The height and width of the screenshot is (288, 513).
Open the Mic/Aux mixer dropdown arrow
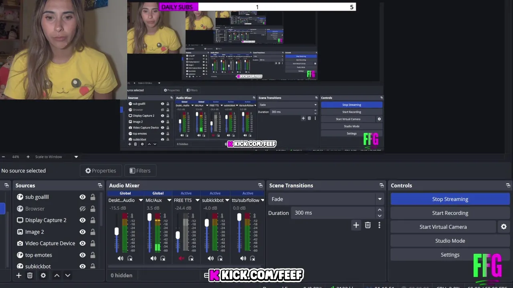pyautogui.click(x=169, y=200)
